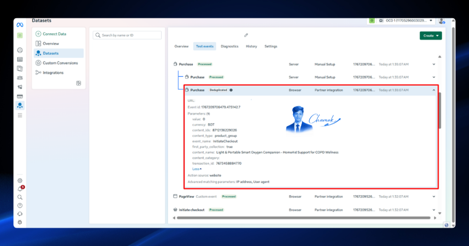Open the stacked pages icon in left rail

tap(20, 69)
